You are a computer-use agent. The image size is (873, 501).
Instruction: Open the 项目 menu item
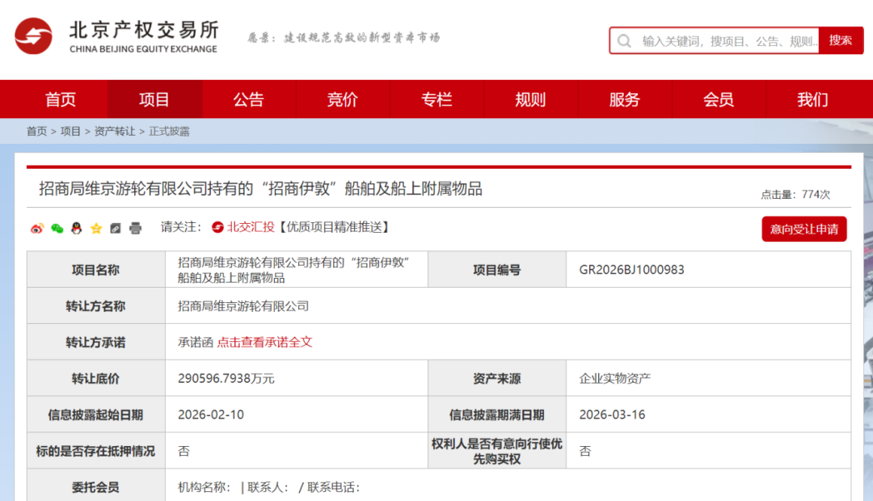(154, 99)
